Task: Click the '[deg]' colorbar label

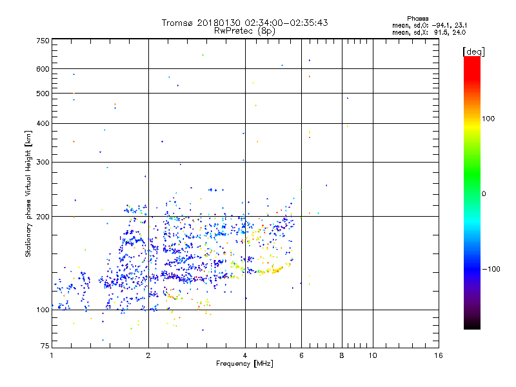Action: [473, 52]
